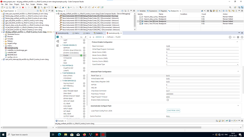Click Read Command value field
The height and width of the screenshot is (137, 244).
coord(202,46)
